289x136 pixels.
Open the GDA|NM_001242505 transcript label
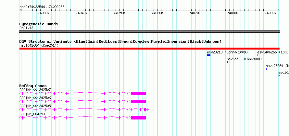pos(35,106)
